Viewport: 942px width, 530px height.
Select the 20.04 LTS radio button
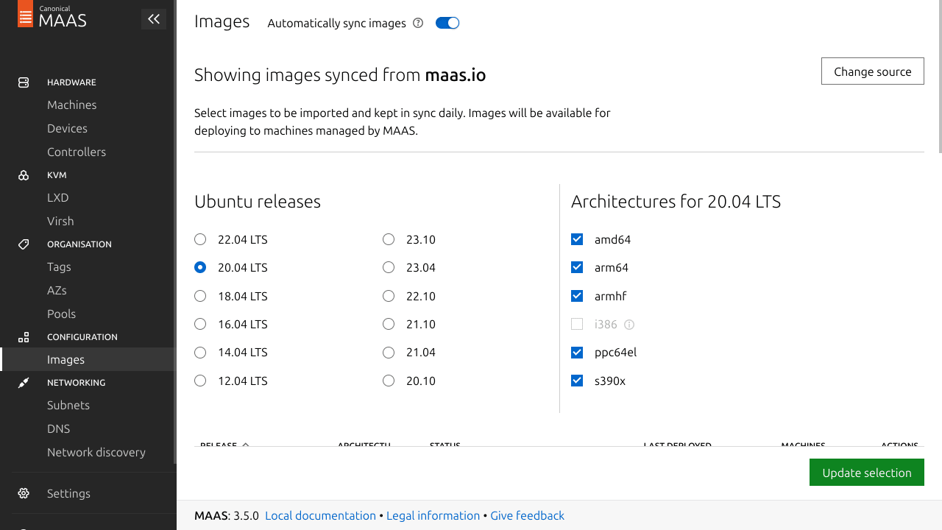coord(200,267)
